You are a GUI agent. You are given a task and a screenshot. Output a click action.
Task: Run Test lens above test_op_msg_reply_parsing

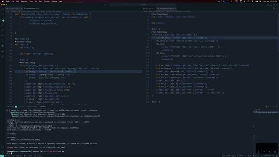click(24, 63)
